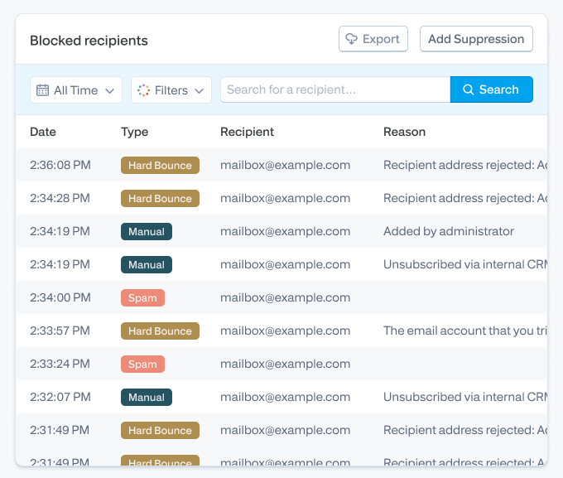Screen dimensions: 563x478
Task: Click the magnifying glass icon in Search
Action: coord(469,89)
